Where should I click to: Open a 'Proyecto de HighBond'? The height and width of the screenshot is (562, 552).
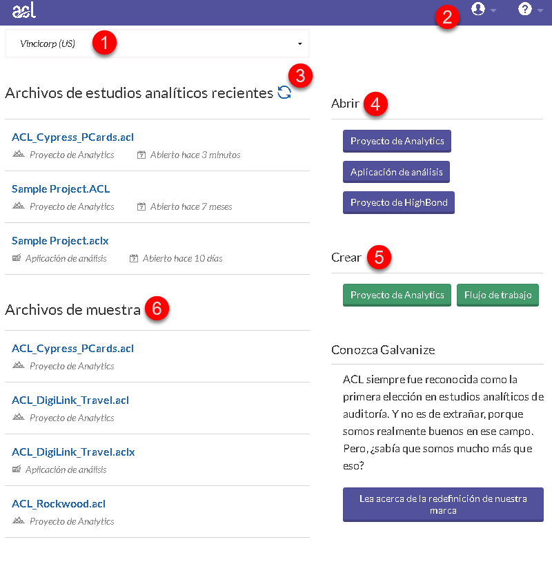pyautogui.click(x=398, y=202)
